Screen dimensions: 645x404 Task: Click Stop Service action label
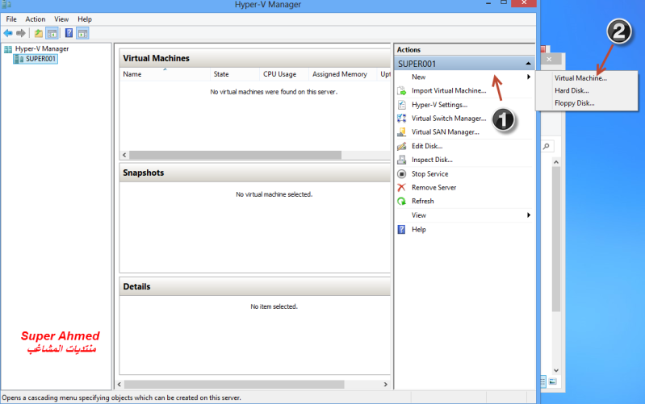click(429, 174)
